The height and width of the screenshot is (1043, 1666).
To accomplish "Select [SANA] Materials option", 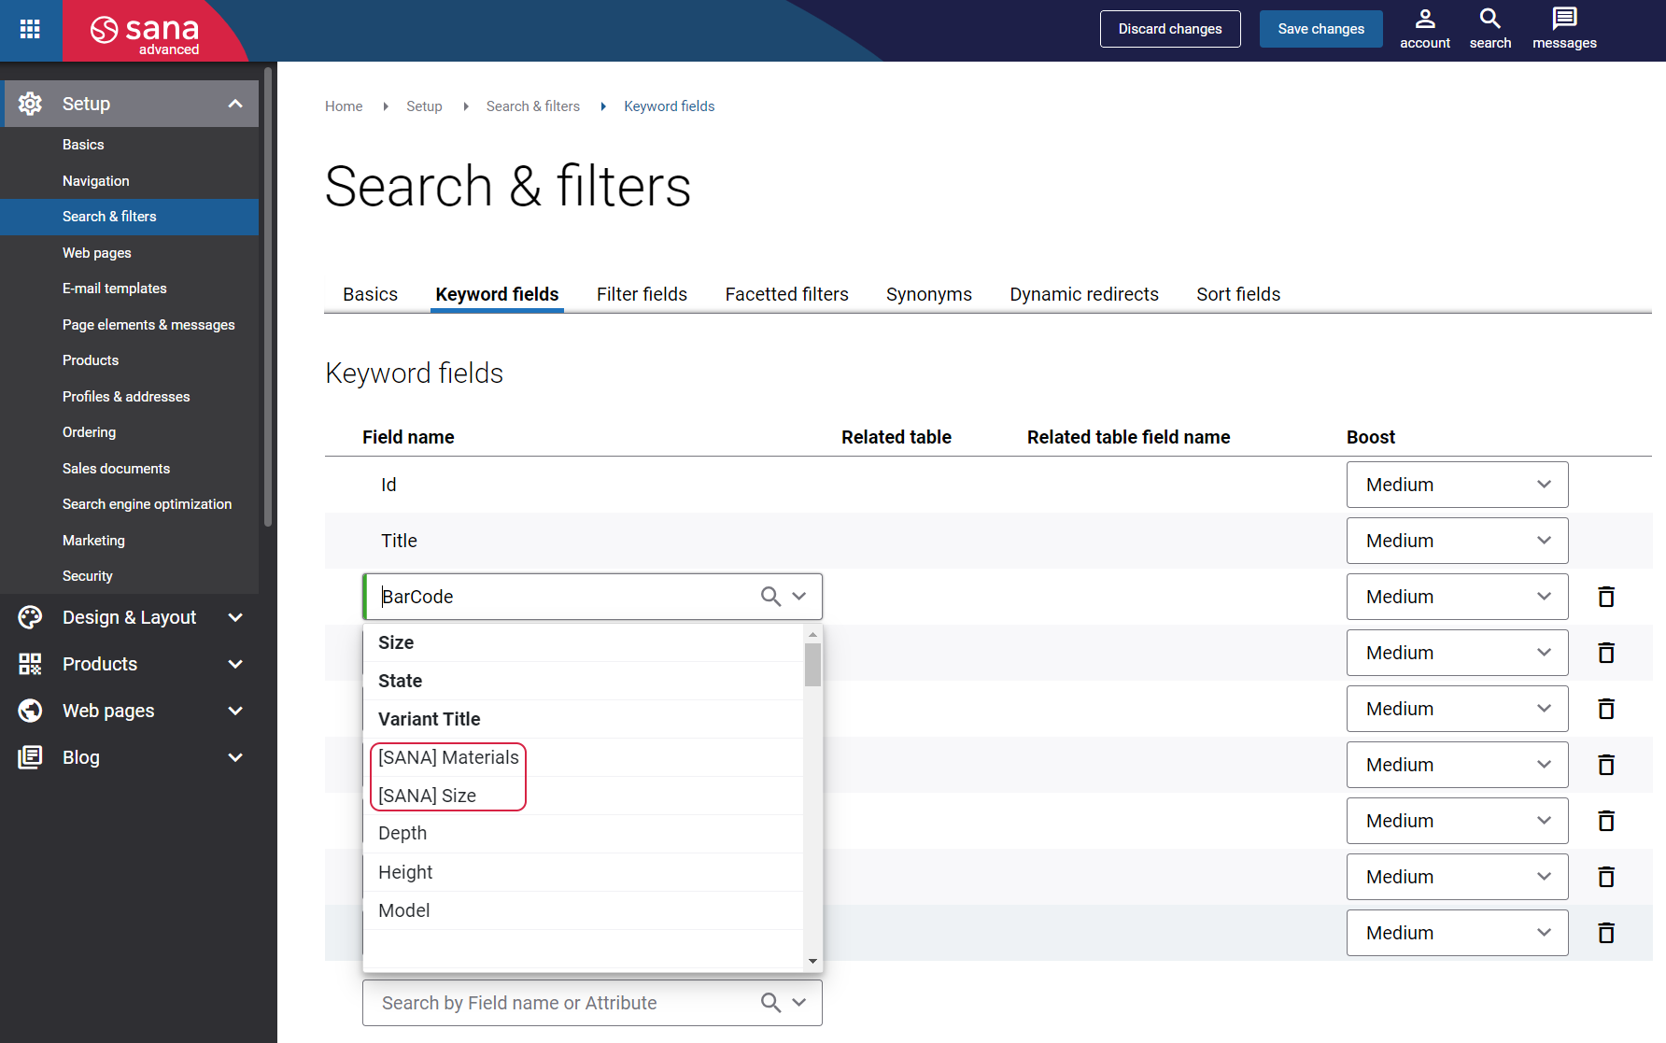I will 583,757.
